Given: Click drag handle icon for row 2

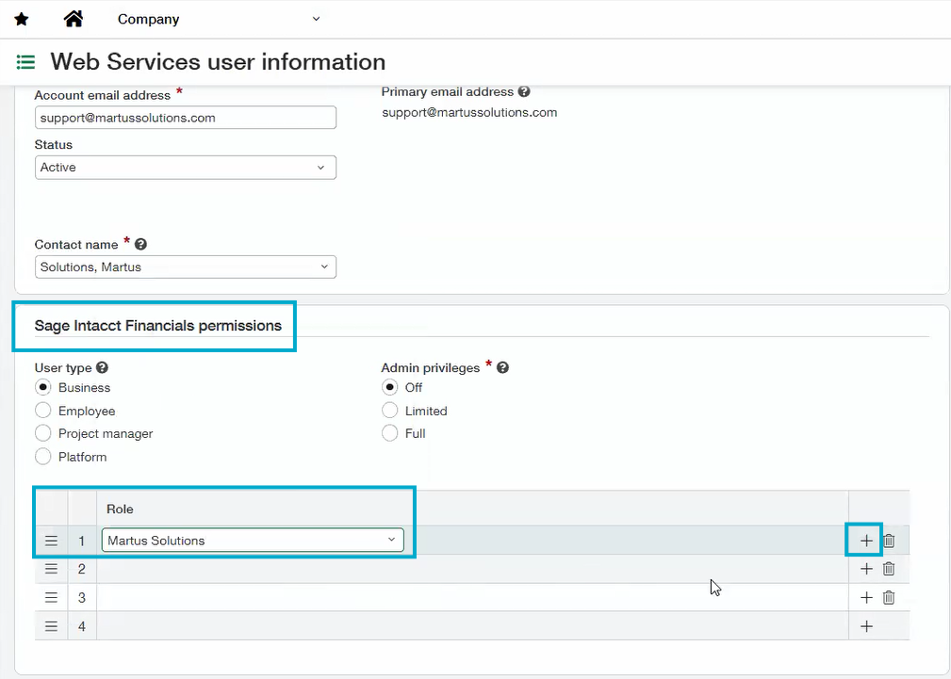Looking at the screenshot, I should click(51, 569).
